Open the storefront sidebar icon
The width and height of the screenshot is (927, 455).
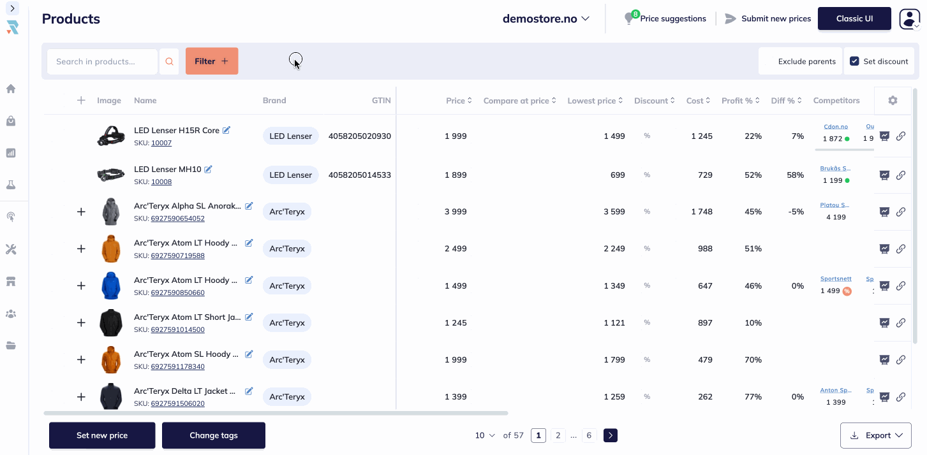coord(11,282)
